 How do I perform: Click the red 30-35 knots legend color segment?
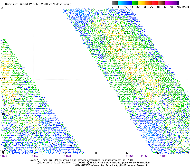pyautogui.click(x=155, y=3)
